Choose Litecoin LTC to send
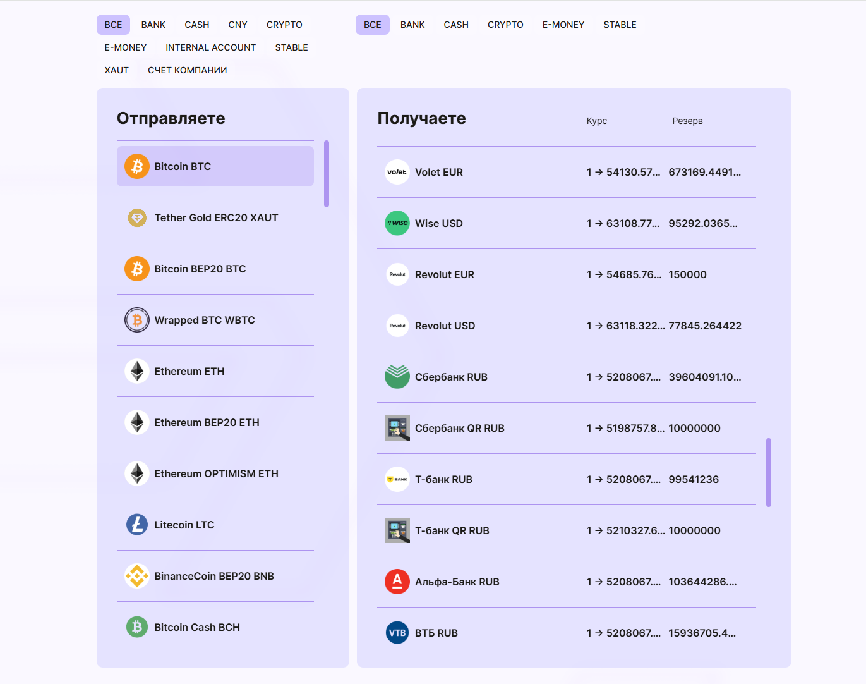Viewport: 866px width, 684px height. pyautogui.click(x=215, y=525)
